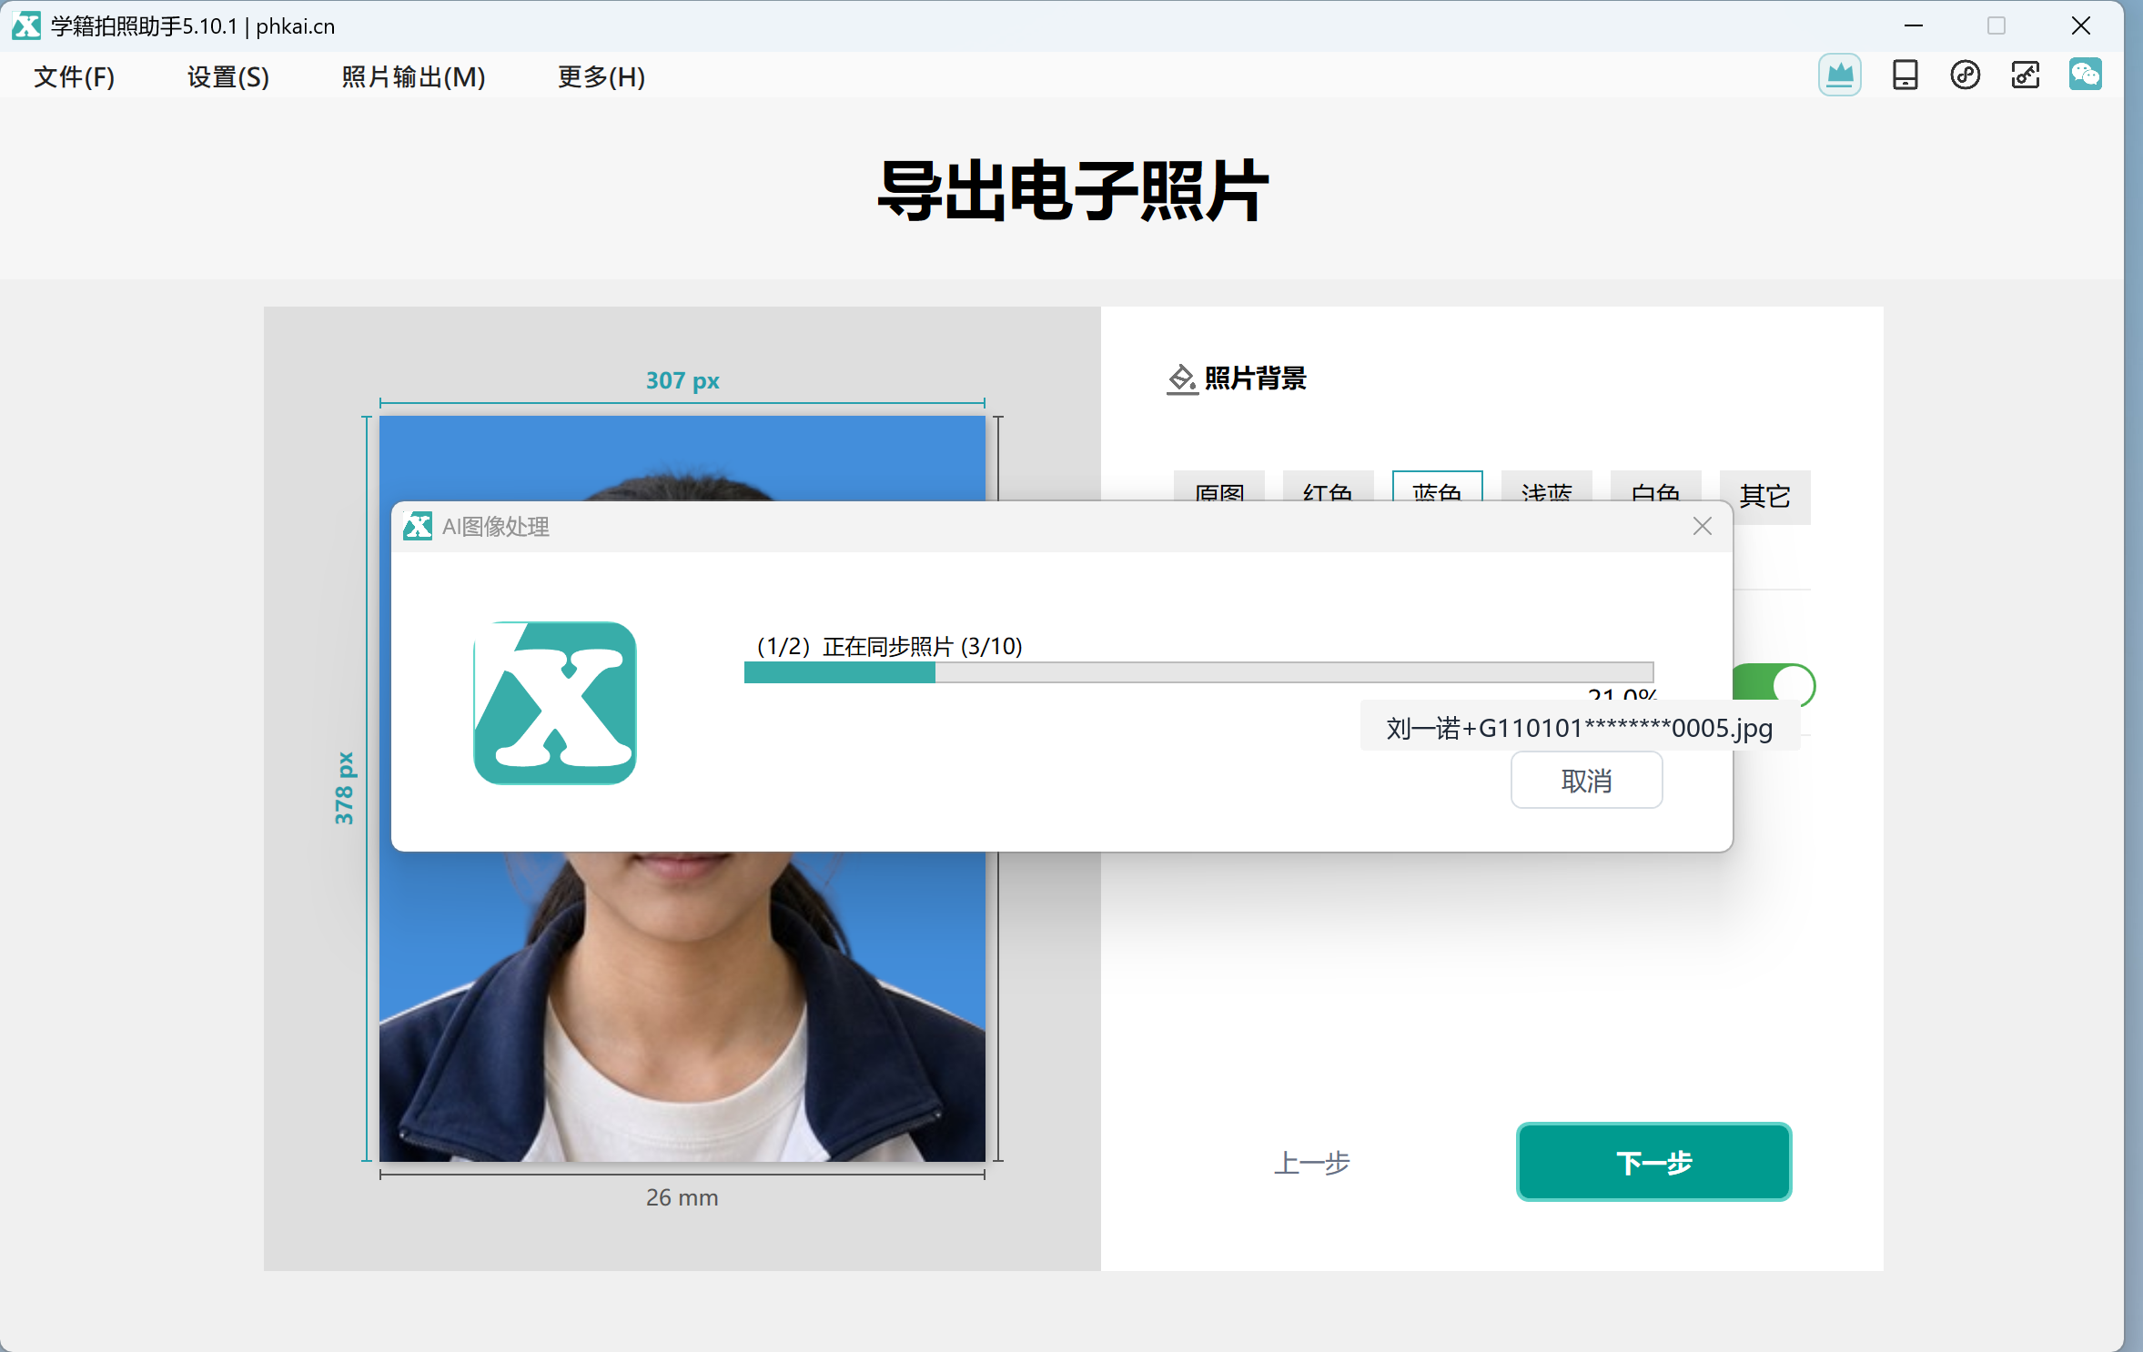This screenshot has width=2143, height=1352.
Task: Click the 正在同步照片 (3/10) status text
Action: tap(922, 646)
